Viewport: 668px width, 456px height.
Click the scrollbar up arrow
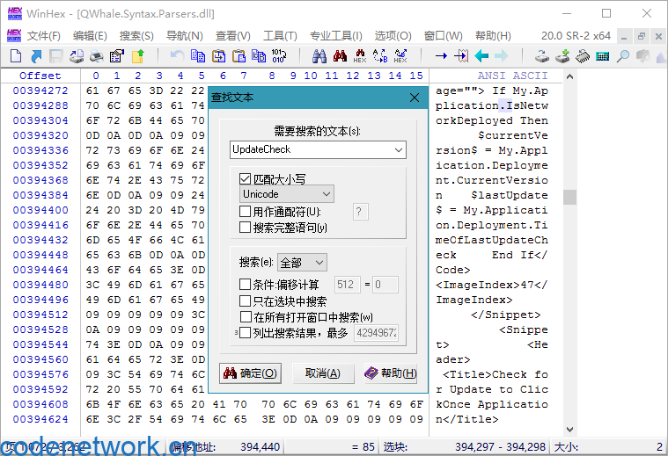tap(569, 77)
